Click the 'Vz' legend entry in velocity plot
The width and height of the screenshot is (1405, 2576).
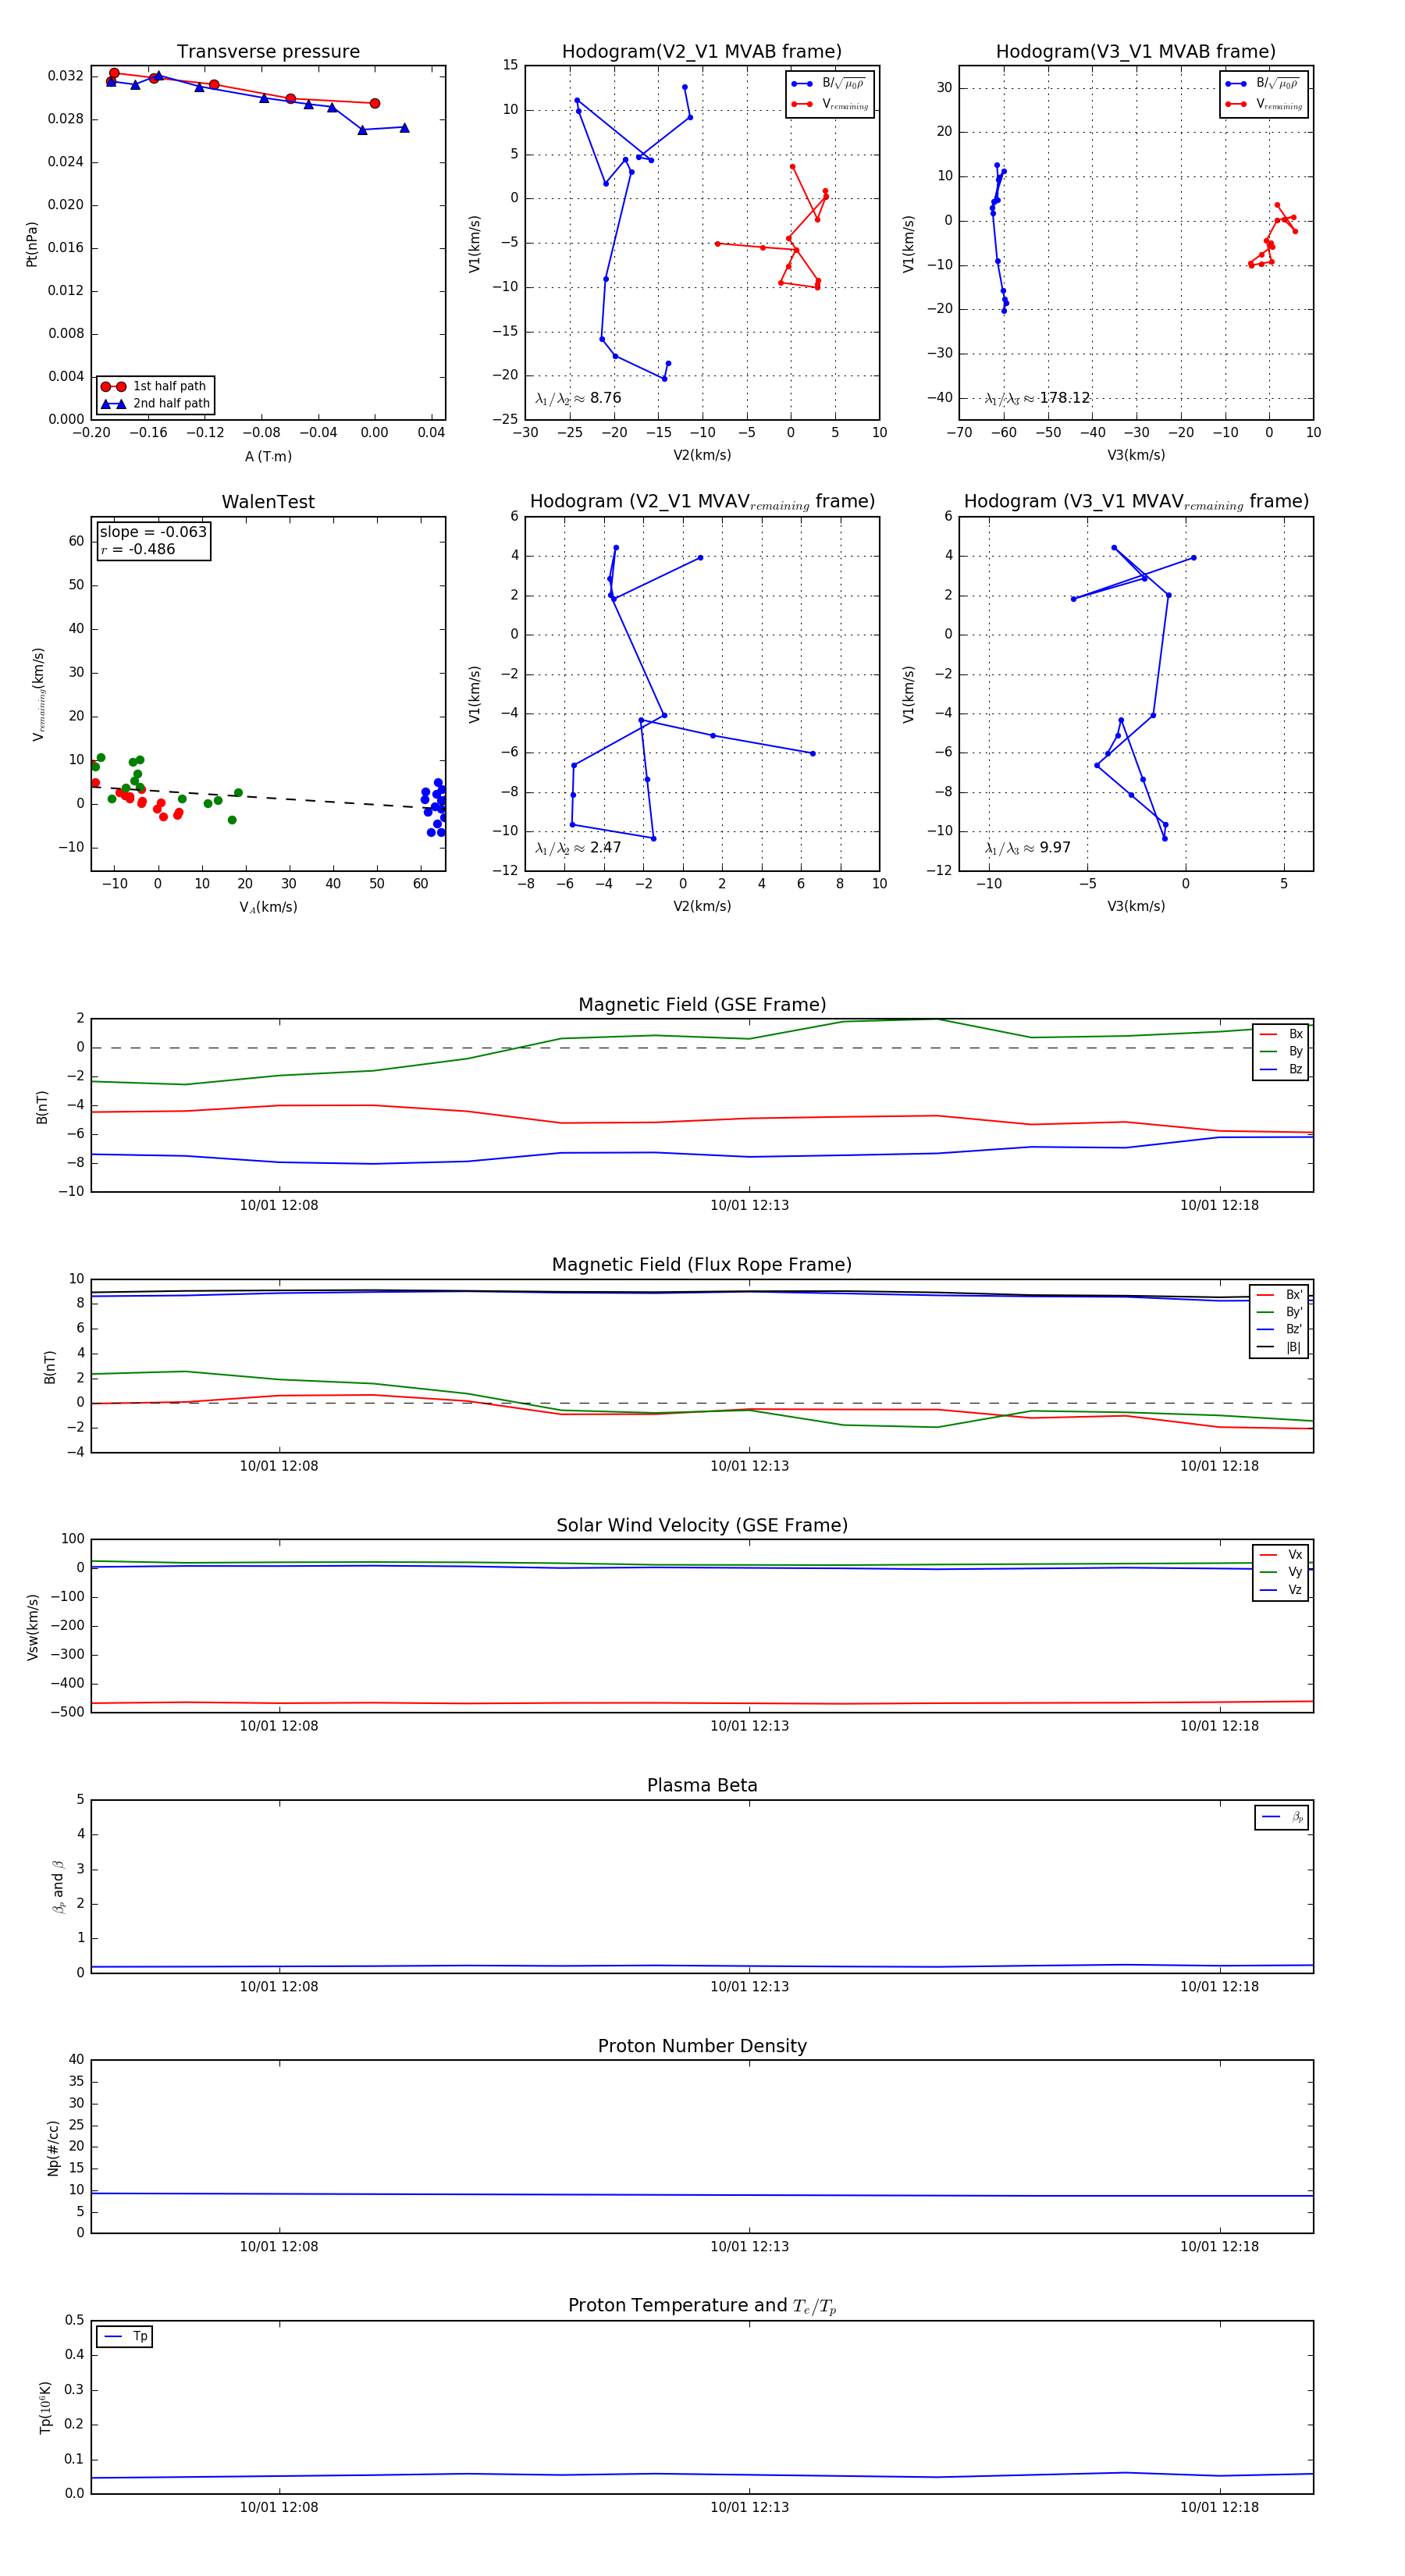point(1281,1590)
